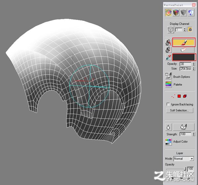Click the Display Channel number field
The image size is (198, 185).
(x=179, y=30)
